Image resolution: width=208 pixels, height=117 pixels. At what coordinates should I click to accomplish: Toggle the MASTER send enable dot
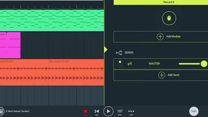point(120,62)
